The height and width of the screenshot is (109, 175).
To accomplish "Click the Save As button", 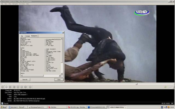I will click(x=25, y=80).
